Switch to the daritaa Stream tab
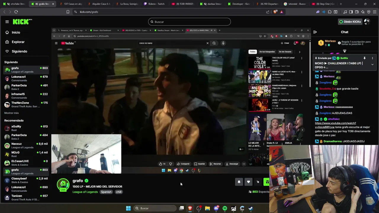Image resolution: width=379 pixels, height=213 pixels. [211, 4]
